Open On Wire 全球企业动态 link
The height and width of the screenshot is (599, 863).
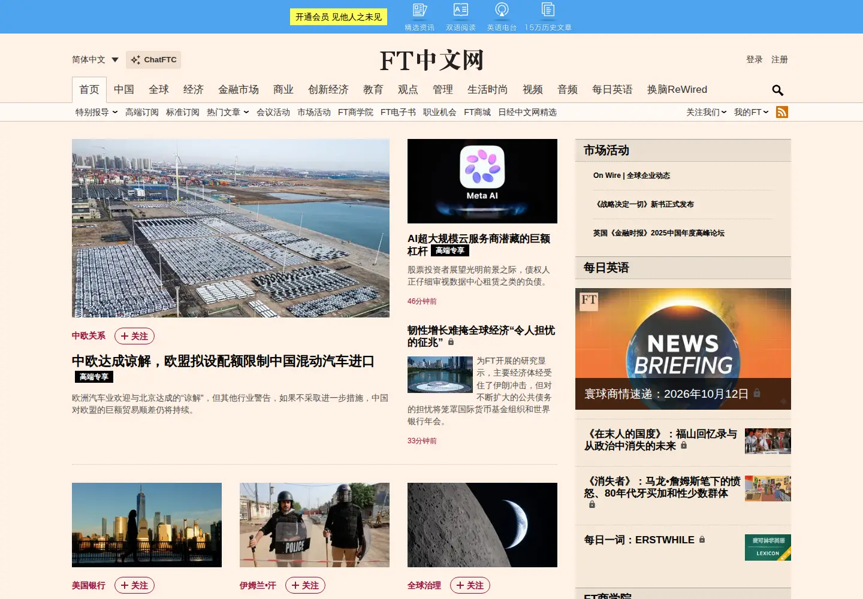click(632, 176)
